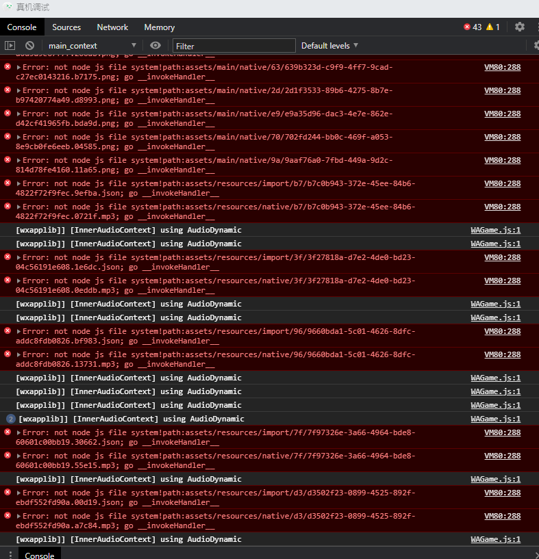Expand error for import/d3/d3502f23 json path

coord(18,493)
